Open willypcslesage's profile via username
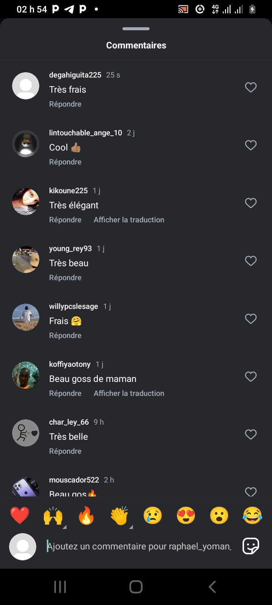The height and width of the screenshot is (605, 272). (x=74, y=306)
